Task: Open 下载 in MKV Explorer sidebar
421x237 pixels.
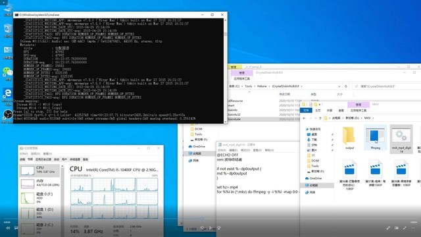Action: point(314,140)
